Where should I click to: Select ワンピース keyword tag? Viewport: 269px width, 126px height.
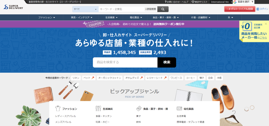176,78
